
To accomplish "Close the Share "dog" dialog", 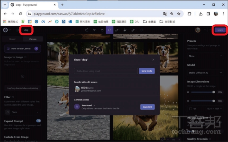I will [x=153, y=60].
